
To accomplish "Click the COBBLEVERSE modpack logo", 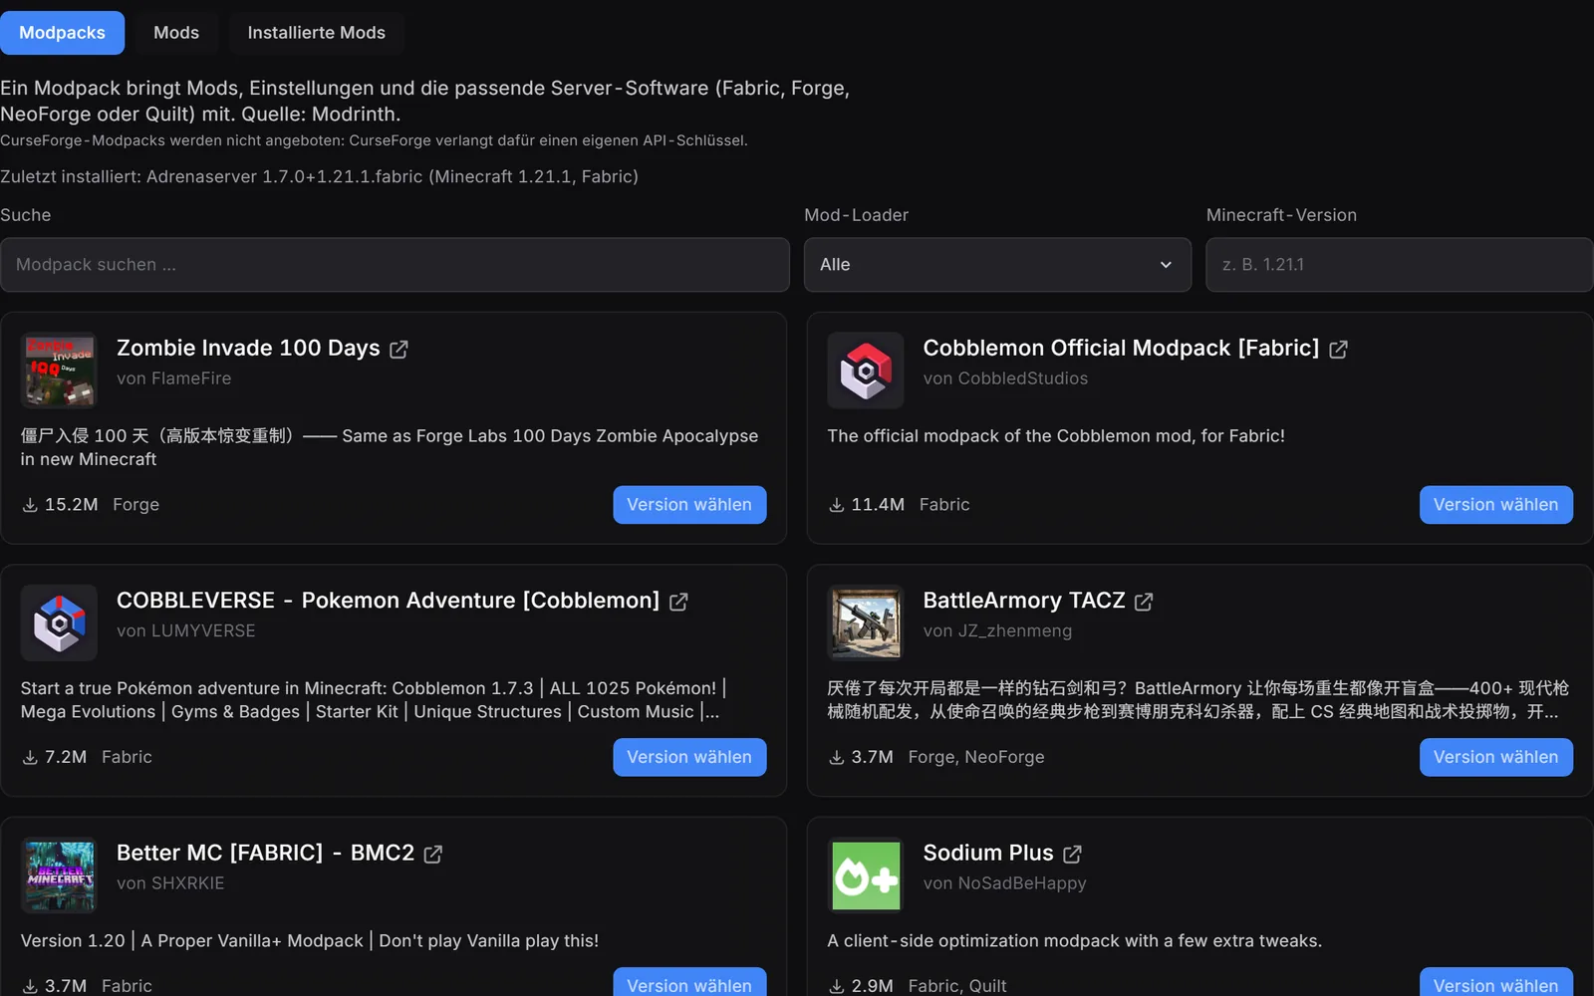I will click(x=59, y=622).
